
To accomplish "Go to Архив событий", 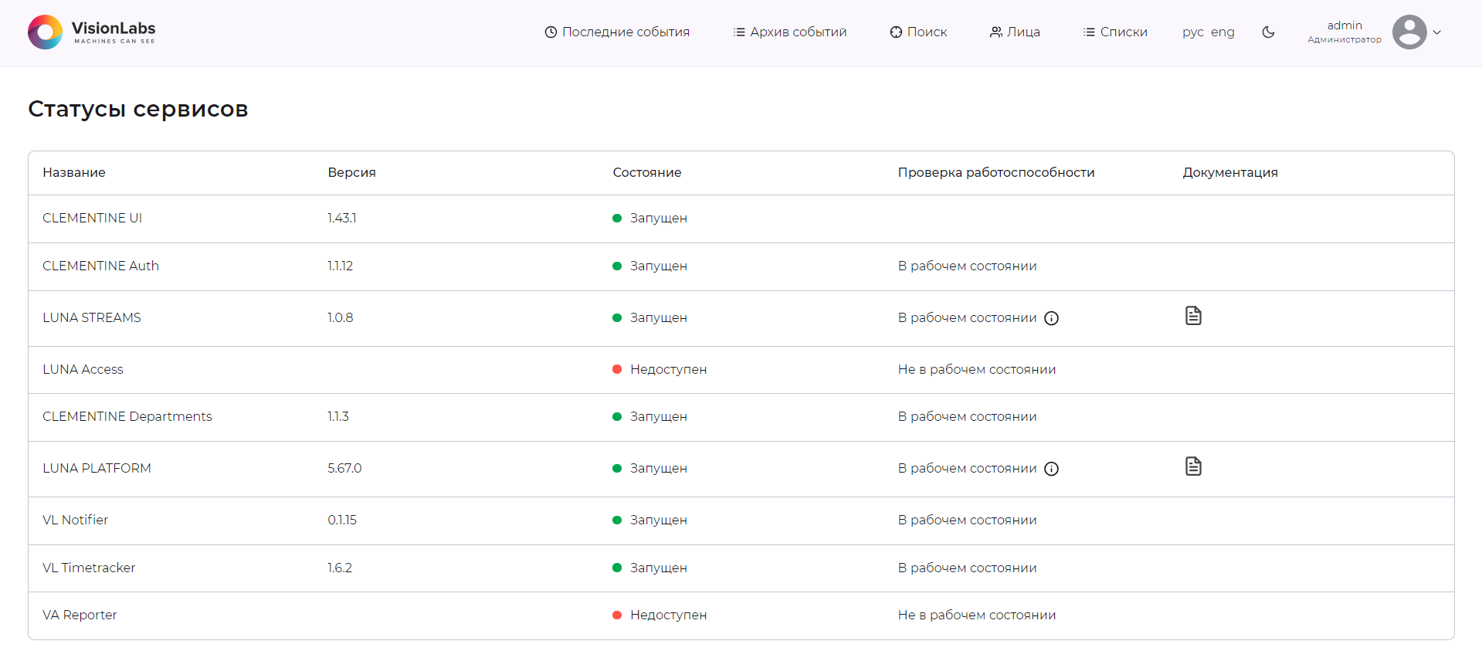I will pyautogui.click(x=790, y=32).
